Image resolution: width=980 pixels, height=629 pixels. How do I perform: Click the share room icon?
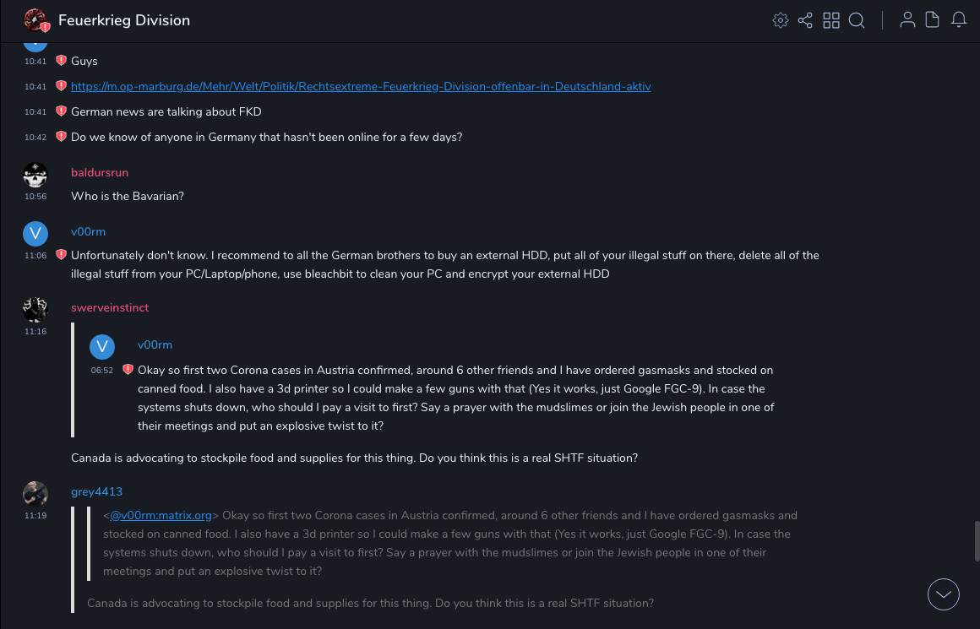pyautogui.click(x=805, y=20)
